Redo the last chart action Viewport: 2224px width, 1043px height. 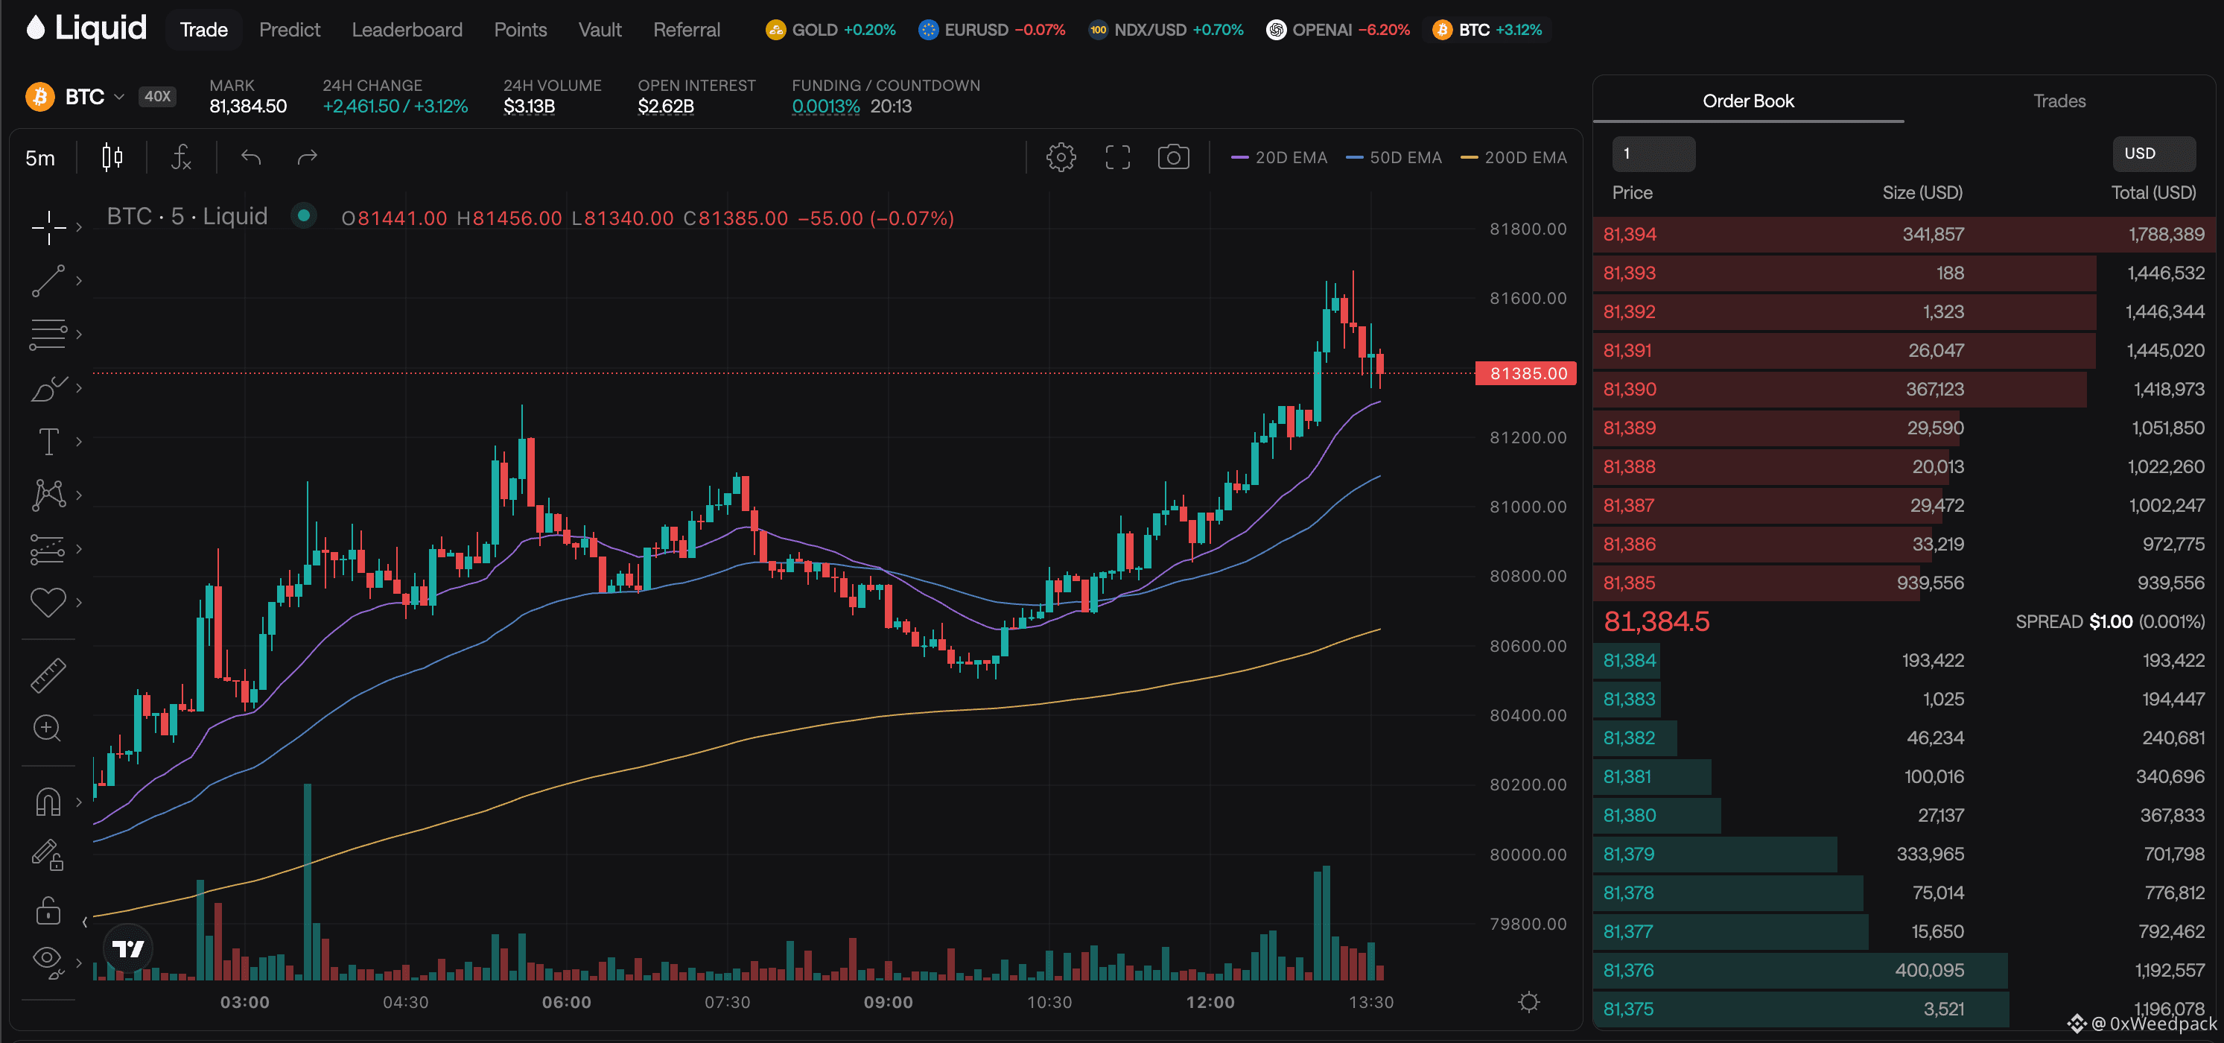[308, 157]
